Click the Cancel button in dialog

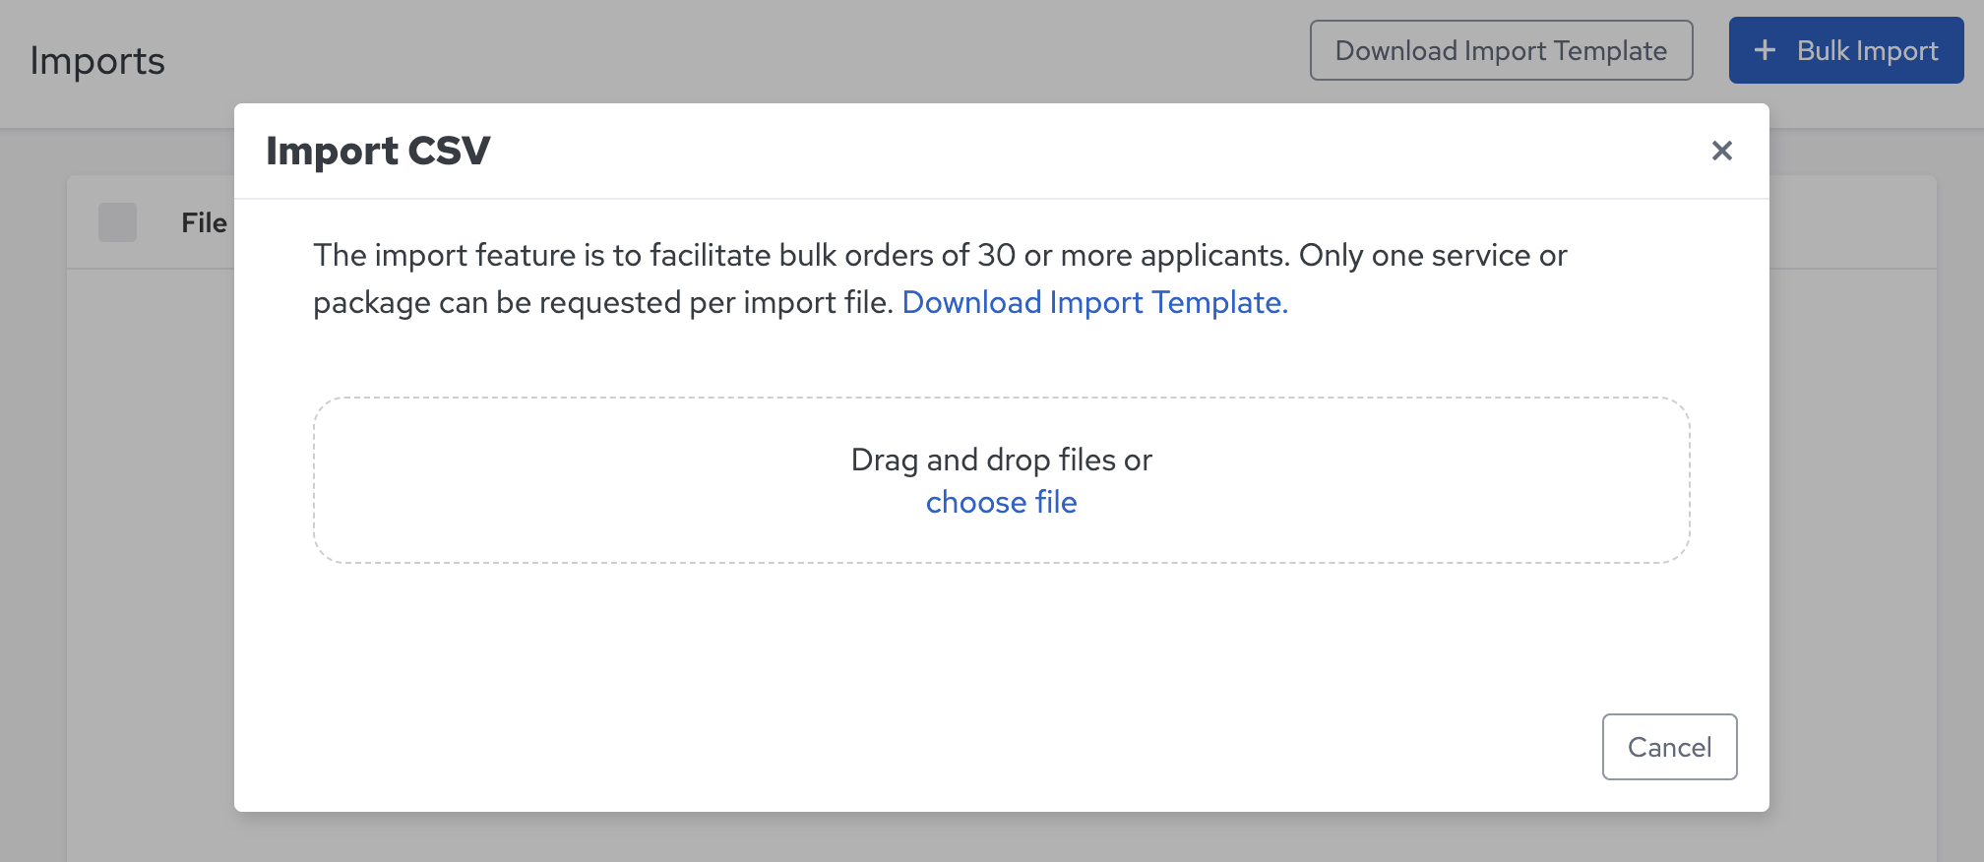(x=1669, y=747)
